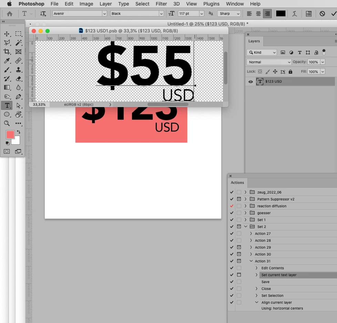
Task: Open the Apple menu
Action: [9, 4]
